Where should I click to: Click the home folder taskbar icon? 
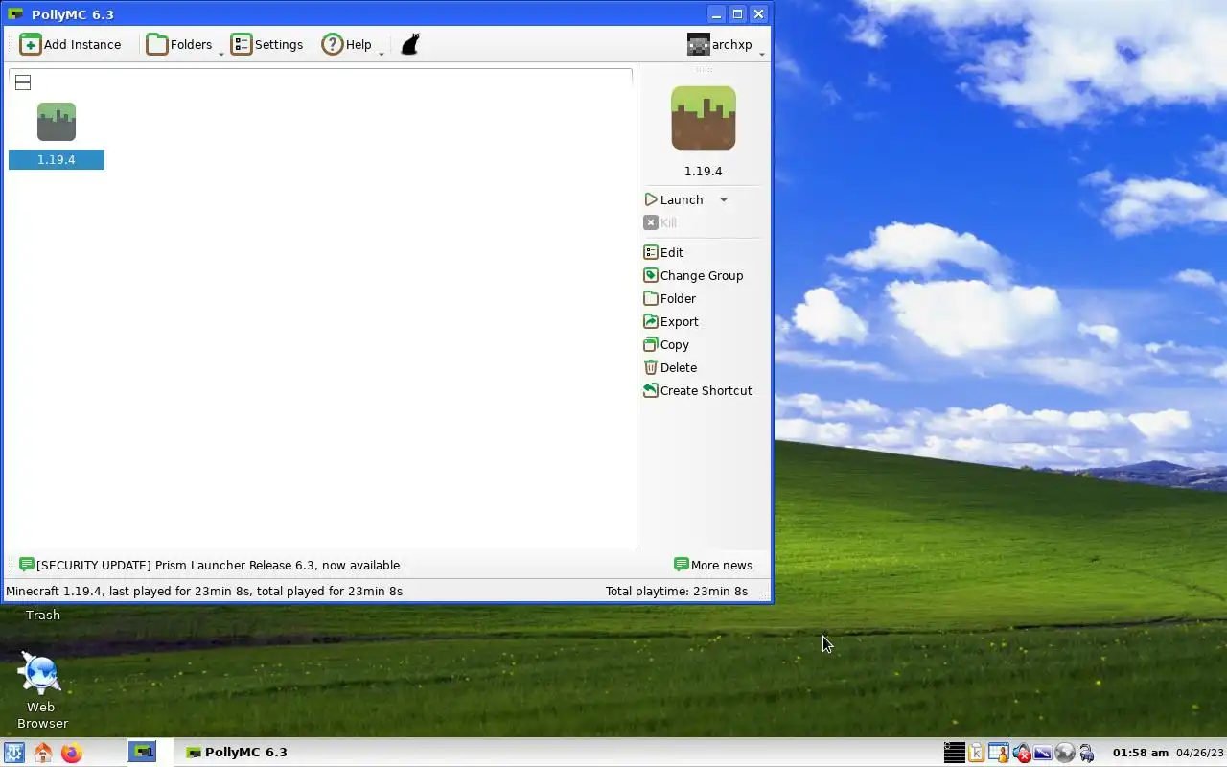point(42,753)
